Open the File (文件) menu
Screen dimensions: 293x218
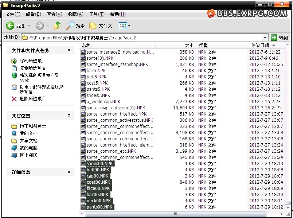(x=13, y=14)
